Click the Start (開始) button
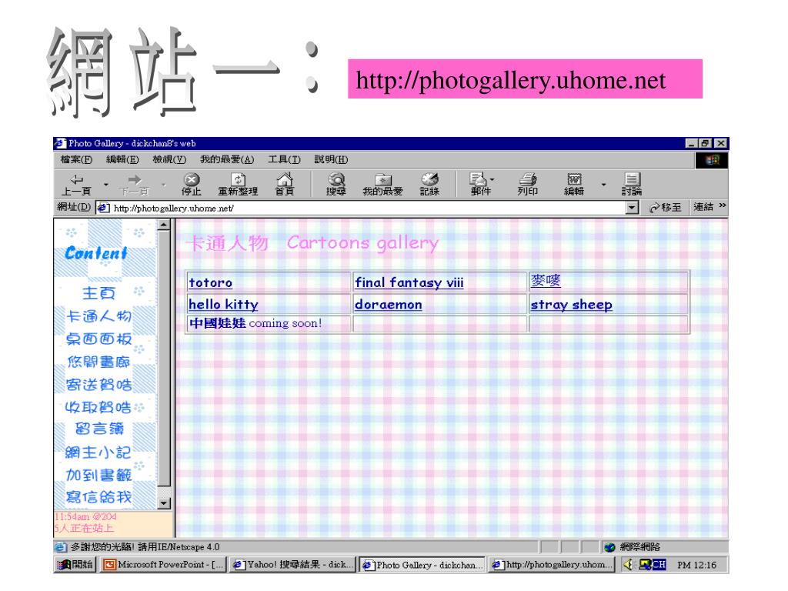The image size is (788, 591). point(75,564)
